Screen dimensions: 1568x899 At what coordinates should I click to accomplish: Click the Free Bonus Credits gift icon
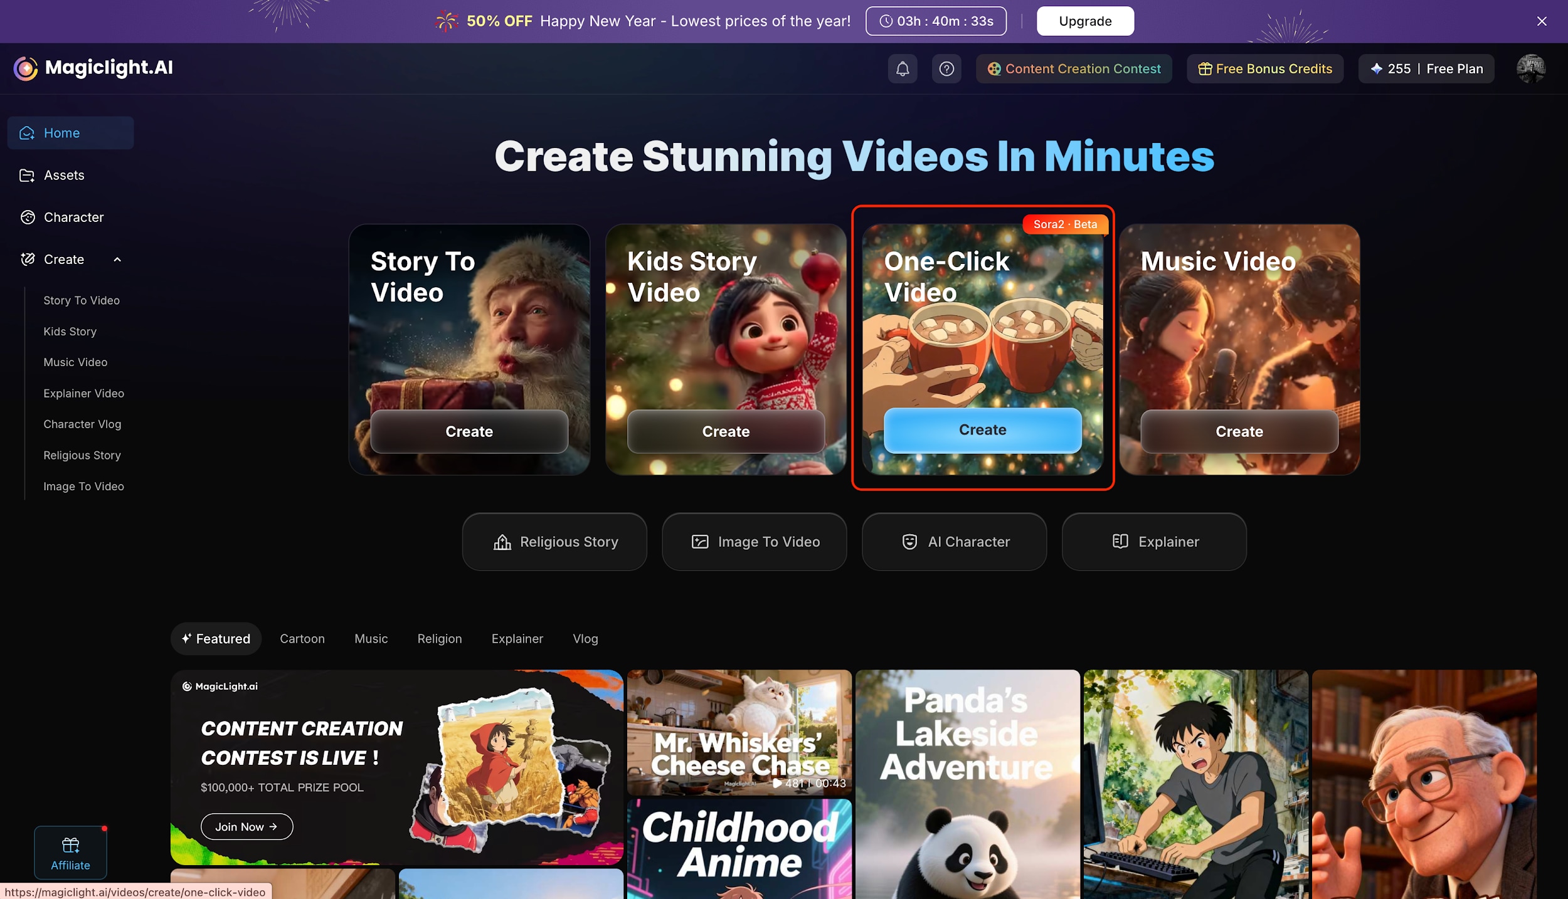tap(1205, 68)
